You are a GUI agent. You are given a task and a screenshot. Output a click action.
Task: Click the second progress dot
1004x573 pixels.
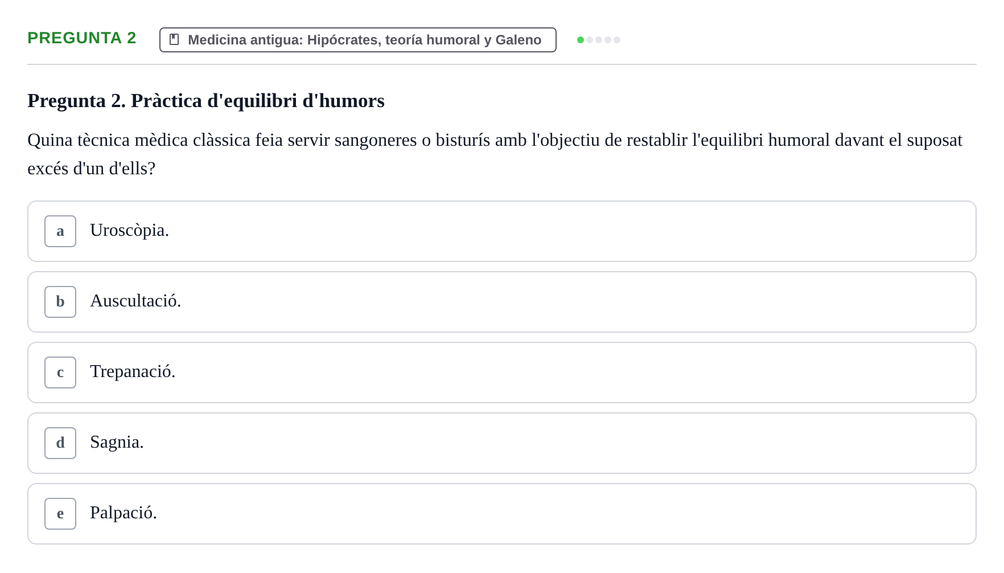point(590,40)
